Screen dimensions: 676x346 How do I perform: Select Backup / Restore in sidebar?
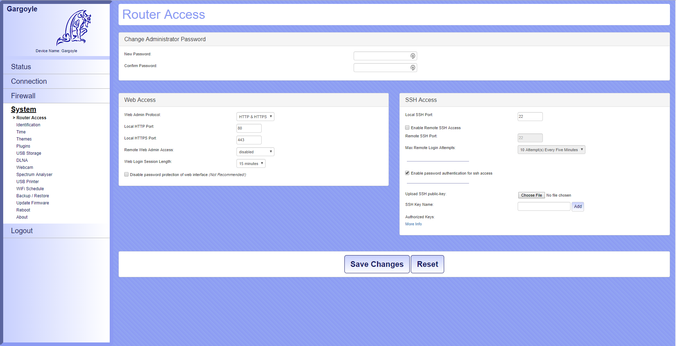click(33, 196)
